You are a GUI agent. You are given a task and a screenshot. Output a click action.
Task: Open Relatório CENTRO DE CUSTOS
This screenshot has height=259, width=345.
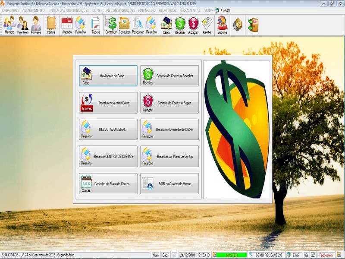108,156
